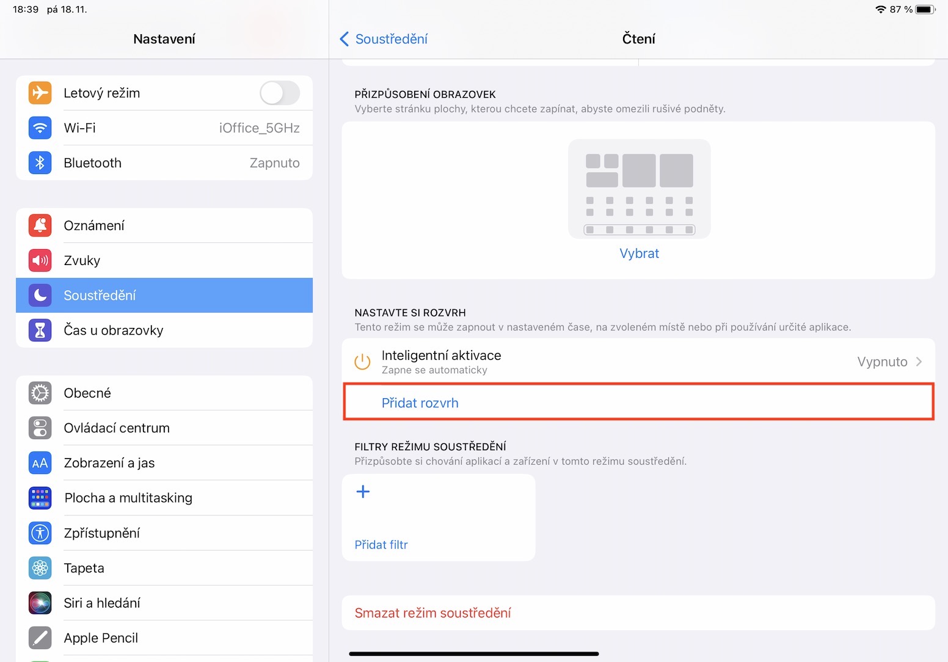The width and height of the screenshot is (948, 662).
Task: Tap the Čas u obrazovky hourglass icon
Action: tap(40, 330)
